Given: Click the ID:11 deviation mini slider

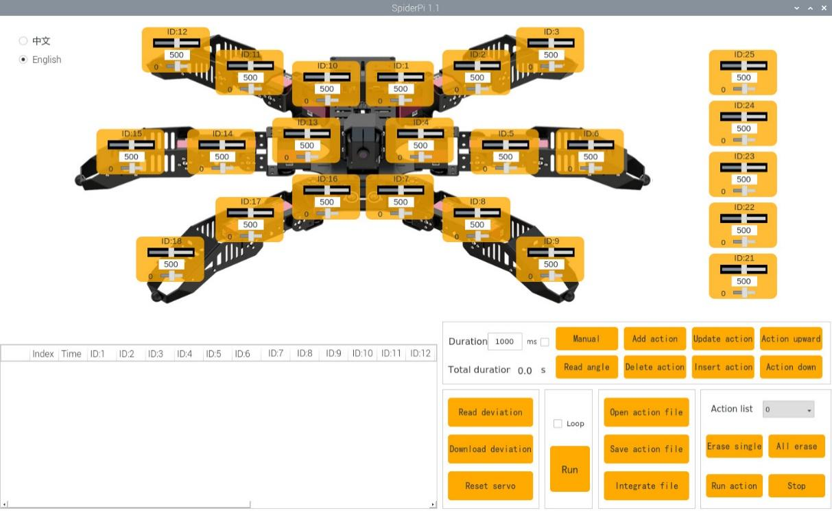Looking at the screenshot, I should (x=250, y=88).
